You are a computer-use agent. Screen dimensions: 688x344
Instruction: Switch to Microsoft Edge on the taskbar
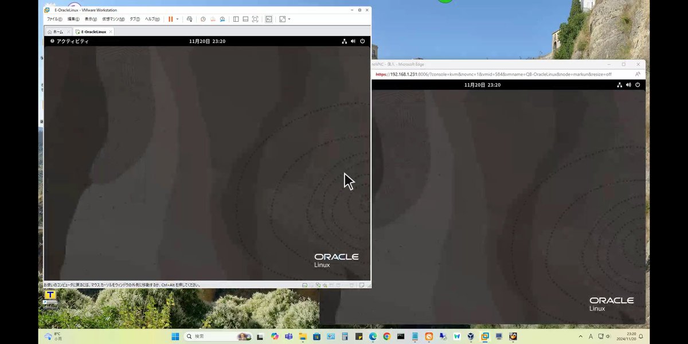click(373, 337)
